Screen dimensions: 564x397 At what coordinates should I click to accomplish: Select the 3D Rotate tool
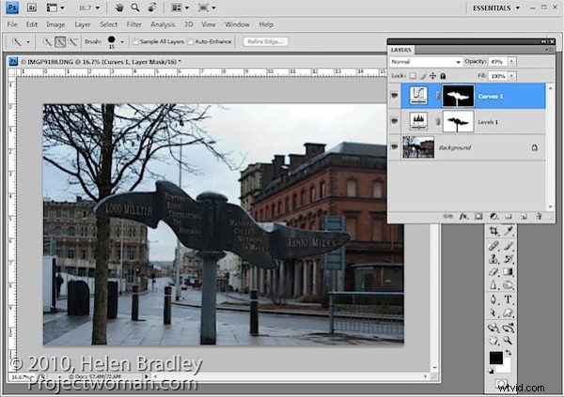point(493,328)
